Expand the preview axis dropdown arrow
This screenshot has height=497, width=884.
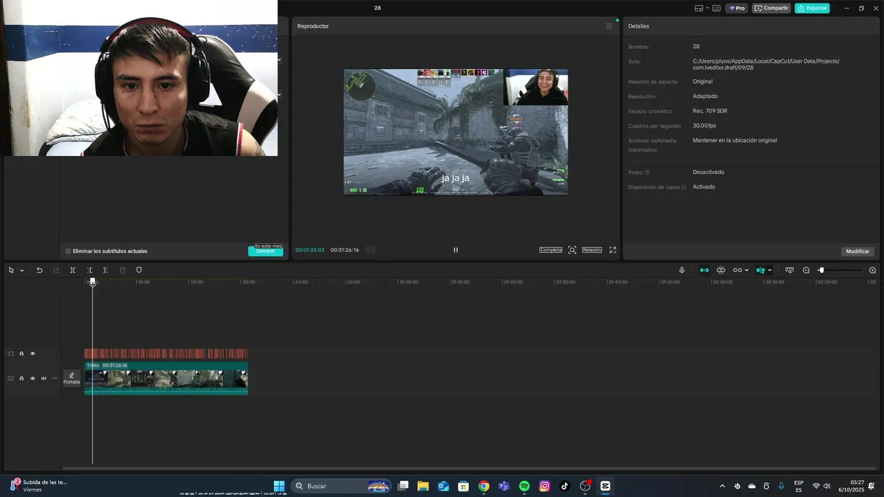point(769,271)
